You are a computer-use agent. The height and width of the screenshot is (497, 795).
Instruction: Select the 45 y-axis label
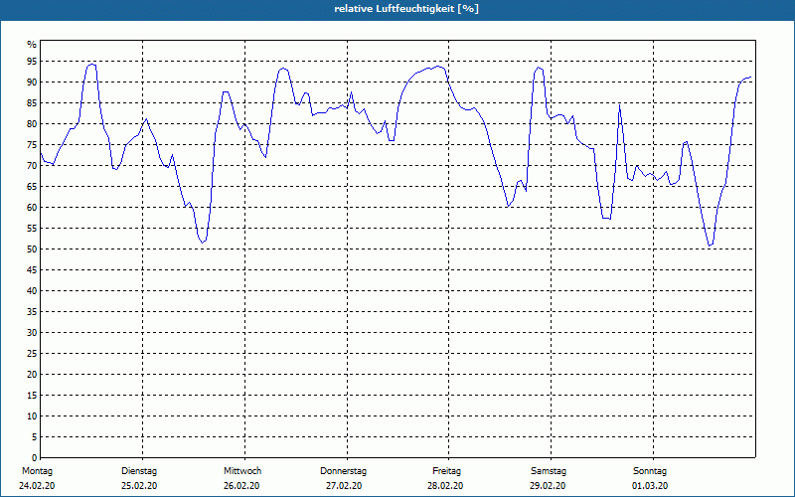tap(32, 269)
